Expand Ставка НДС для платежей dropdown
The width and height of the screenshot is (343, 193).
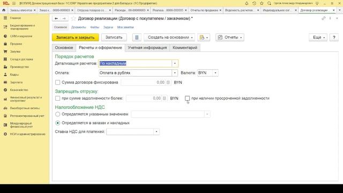coord(156,132)
